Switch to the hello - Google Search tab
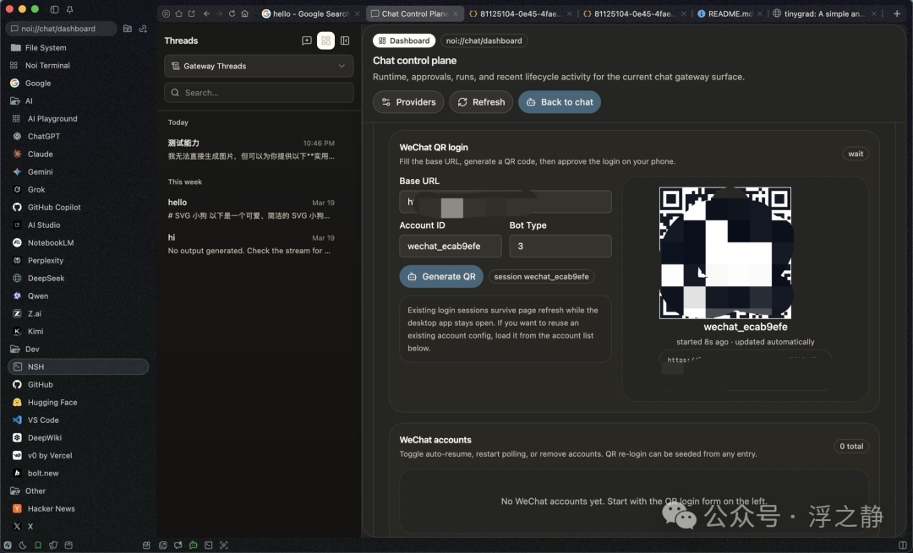 click(x=310, y=14)
